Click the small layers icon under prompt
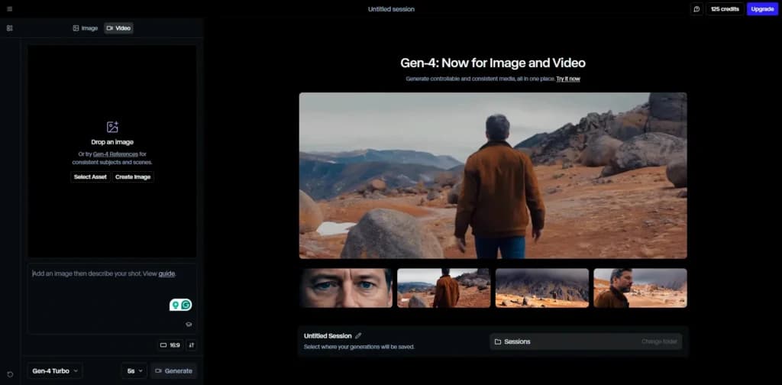The width and height of the screenshot is (782, 385). click(189, 324)
